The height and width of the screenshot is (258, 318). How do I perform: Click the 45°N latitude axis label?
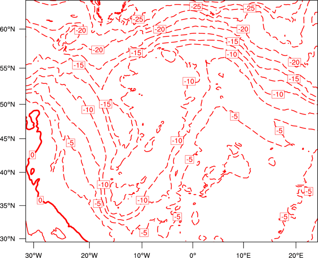pos(8,139)
